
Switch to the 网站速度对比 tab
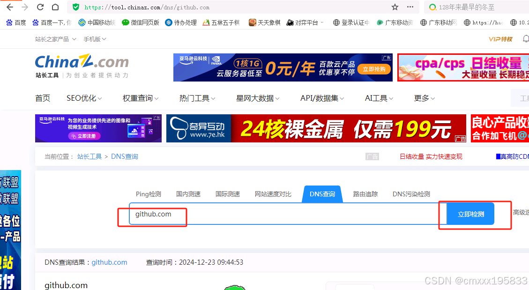tap(273, 194)
